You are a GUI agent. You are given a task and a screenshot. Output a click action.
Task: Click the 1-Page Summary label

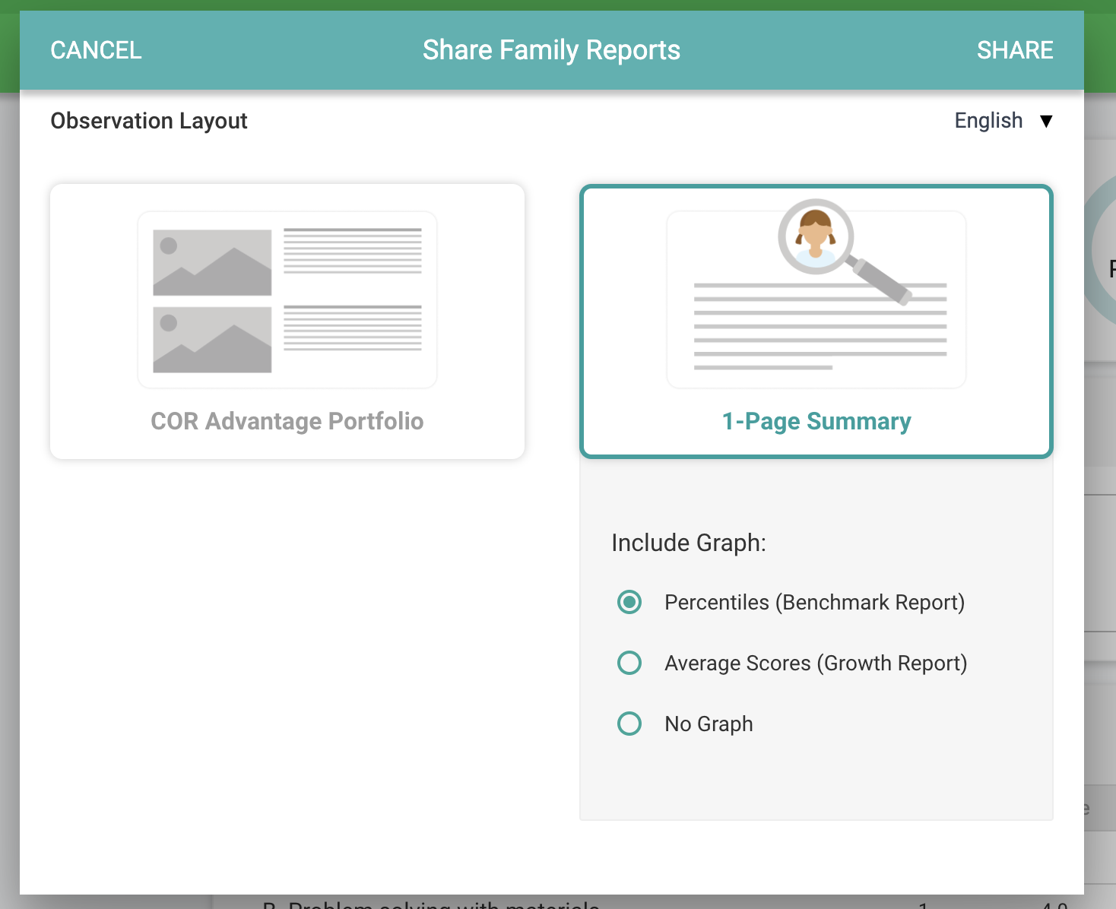(x=816, y=421)
